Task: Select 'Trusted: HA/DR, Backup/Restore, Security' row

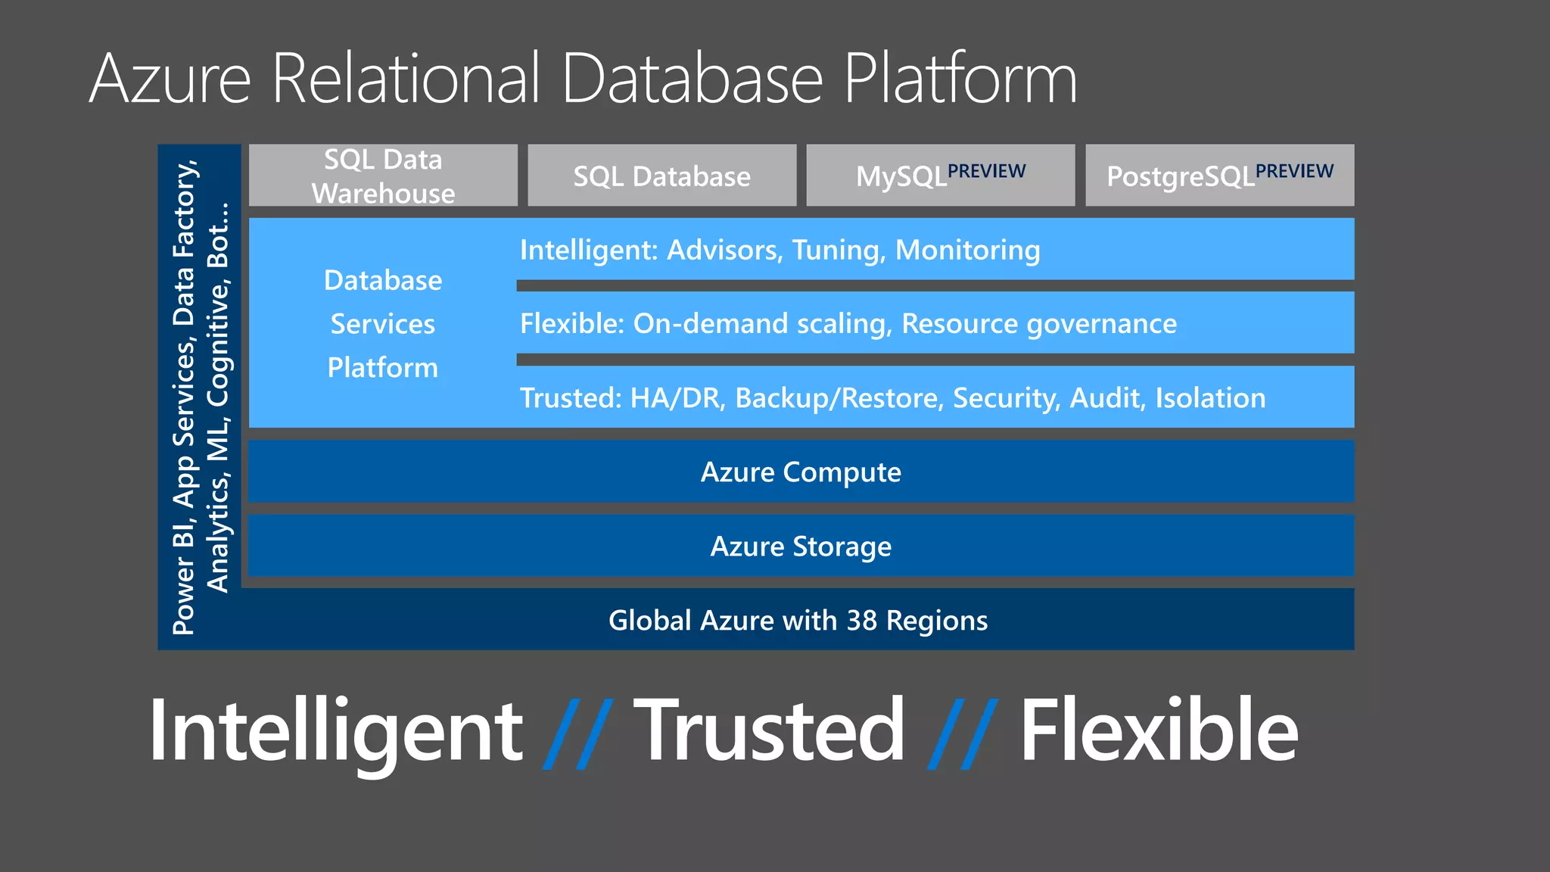Action: (935, 397)
